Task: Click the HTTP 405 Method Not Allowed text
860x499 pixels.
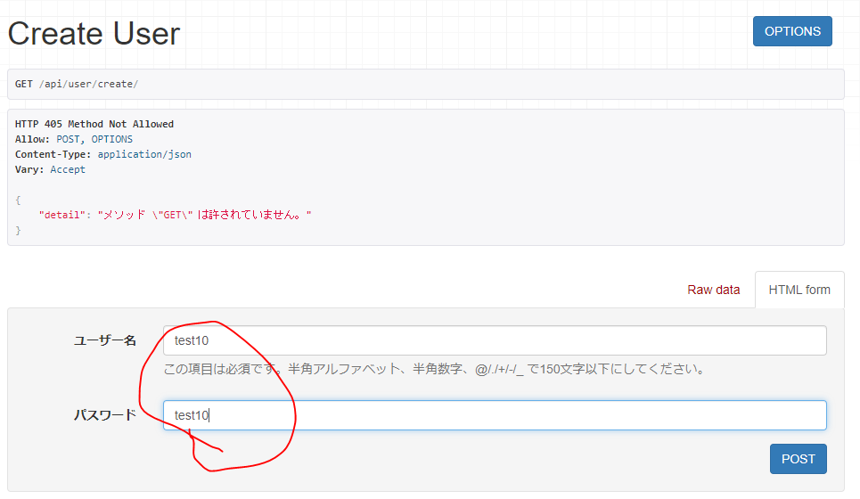Action: [x=94, y=124]
